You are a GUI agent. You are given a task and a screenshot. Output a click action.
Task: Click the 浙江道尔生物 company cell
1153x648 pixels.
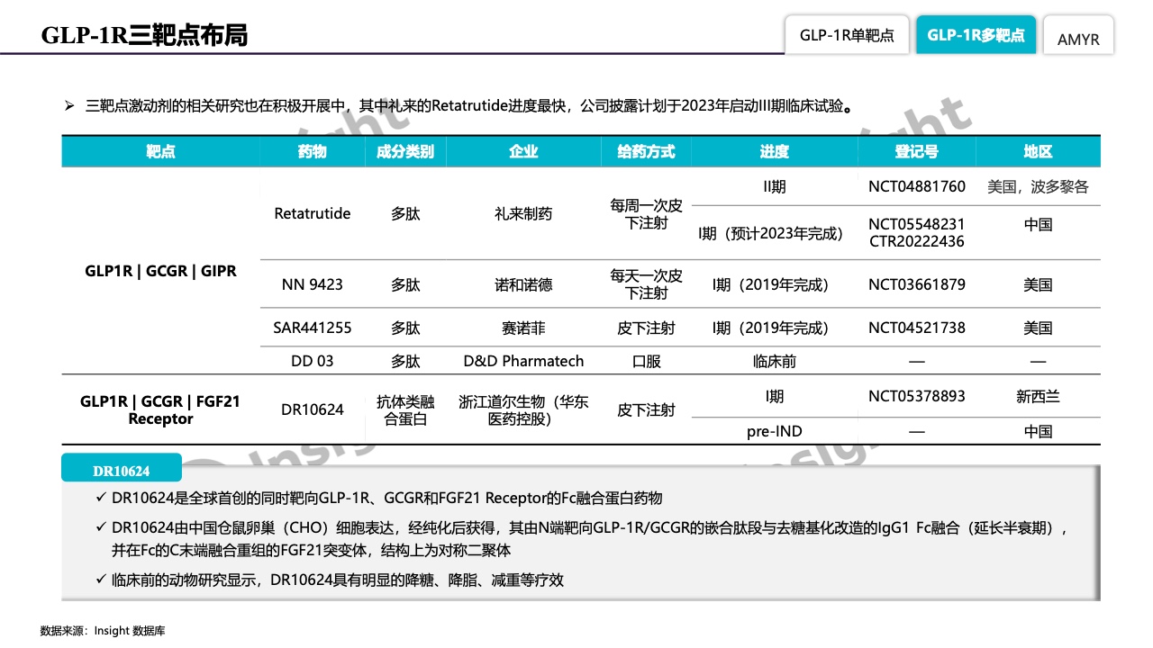pos(523,409)
